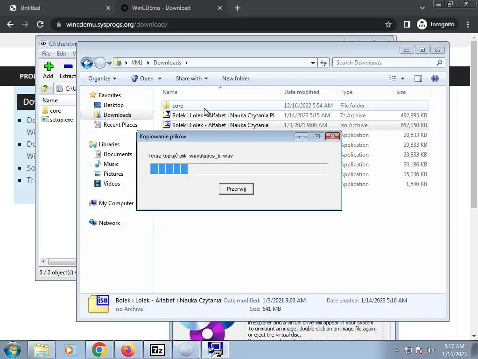The width and height of the screenshot is (478, 359).
Task: Click the search magnifier icon
Action: [x=439, y=63]
